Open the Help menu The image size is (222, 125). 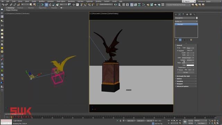(121, 1)
